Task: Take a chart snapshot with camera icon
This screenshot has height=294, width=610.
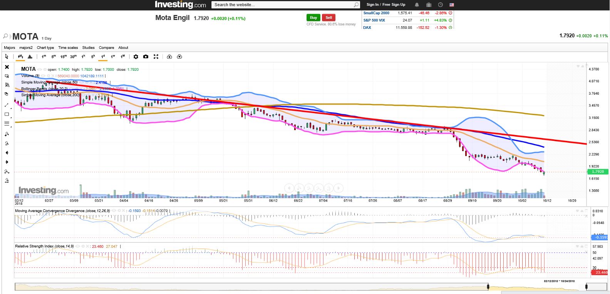Action: coord(146,57)
